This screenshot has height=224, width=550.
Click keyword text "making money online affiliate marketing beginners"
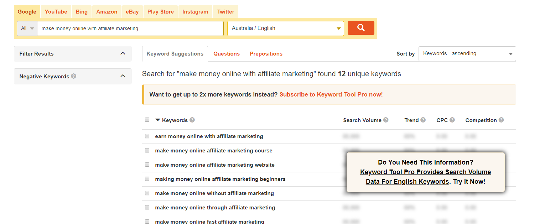220,179
